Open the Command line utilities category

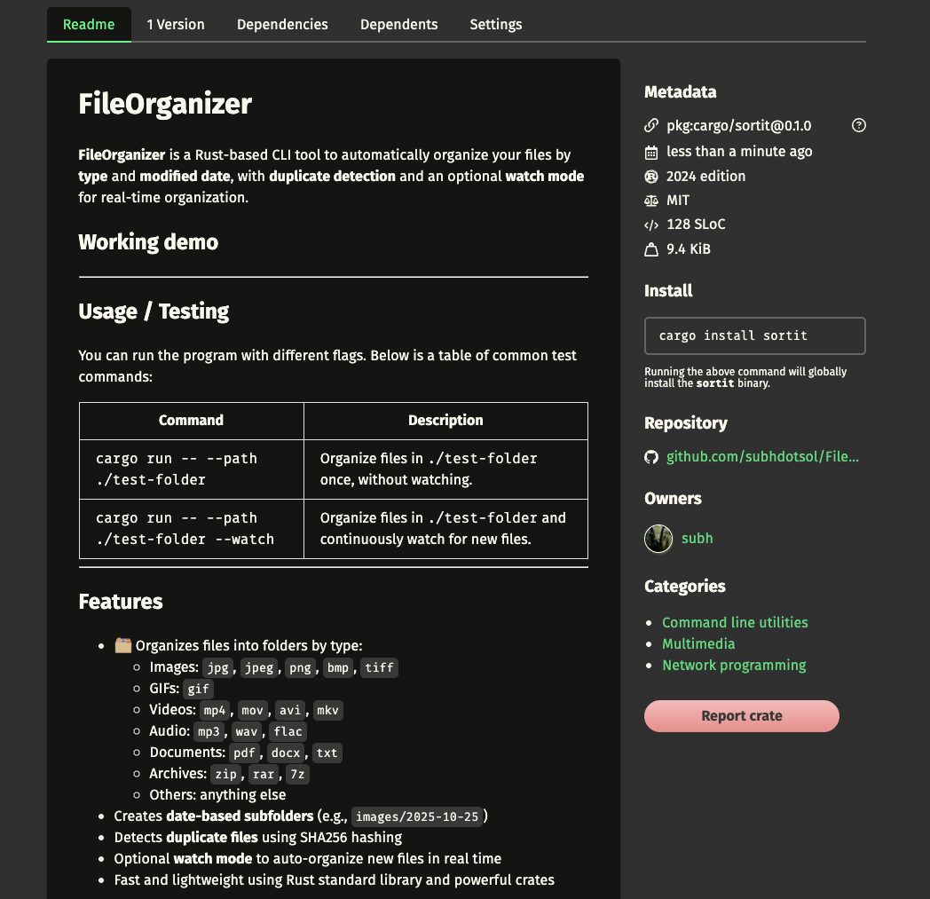click(x=735, y=623)
